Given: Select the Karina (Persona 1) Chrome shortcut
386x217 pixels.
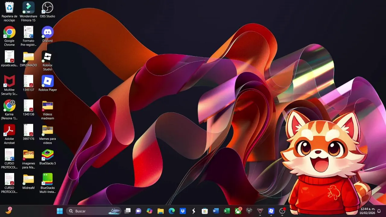Looking at the screenshot, I should coord(9,110).
